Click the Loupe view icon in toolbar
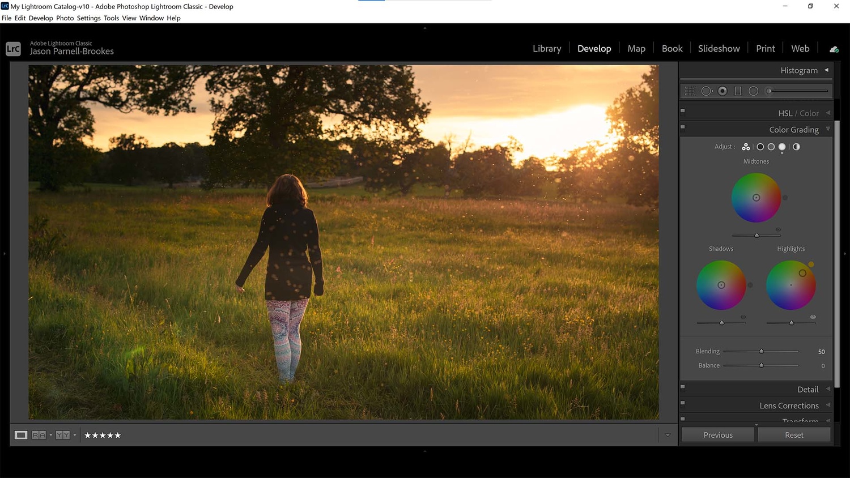850x478 pixels. click(21, 435)
